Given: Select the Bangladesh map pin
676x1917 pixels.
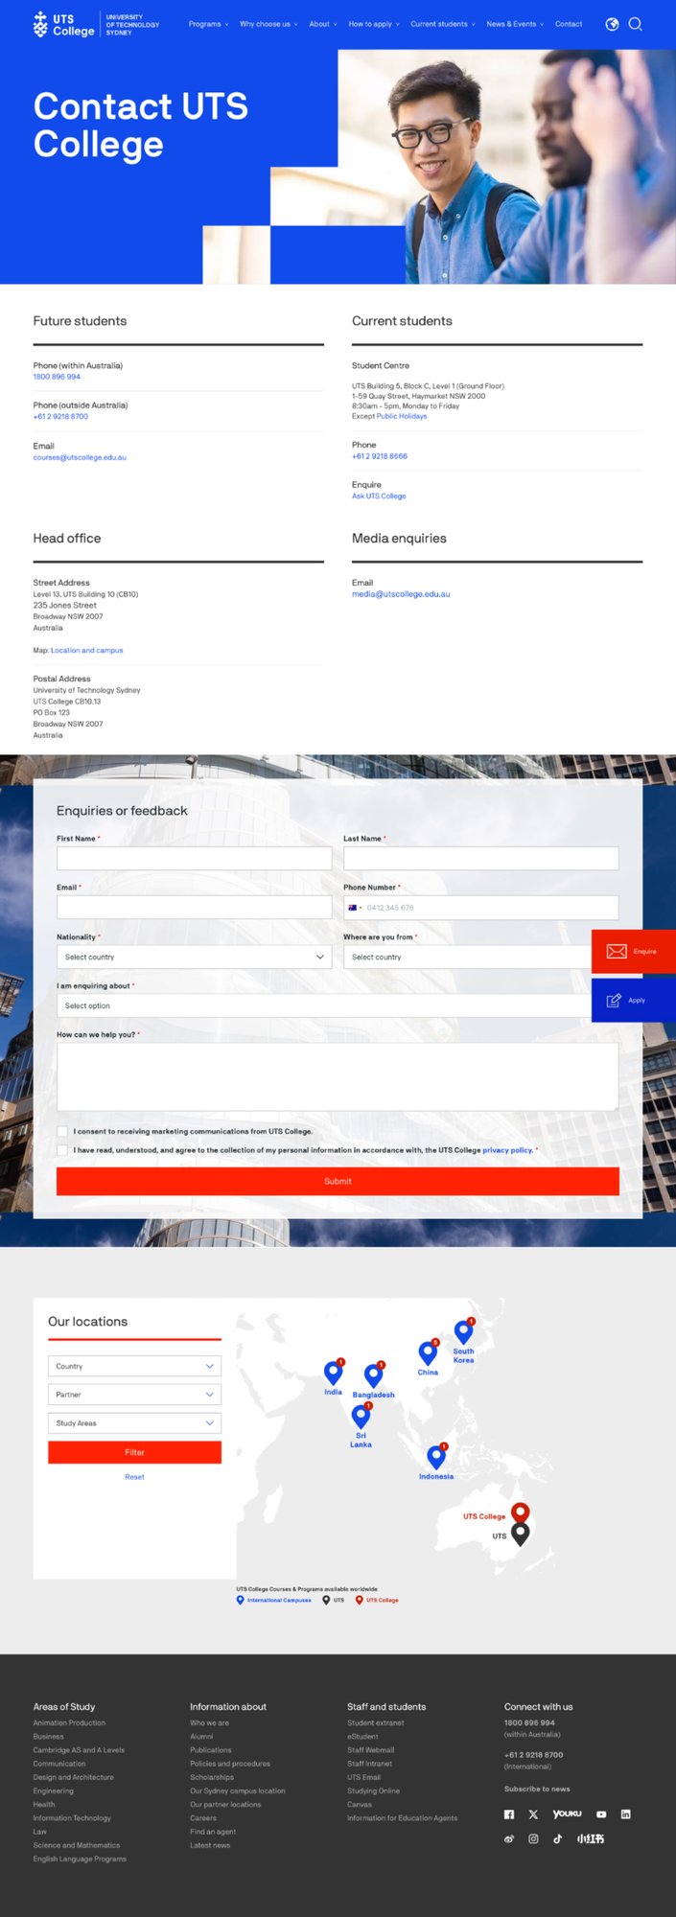Looking at the screenshot, I should coord(374,1375).
